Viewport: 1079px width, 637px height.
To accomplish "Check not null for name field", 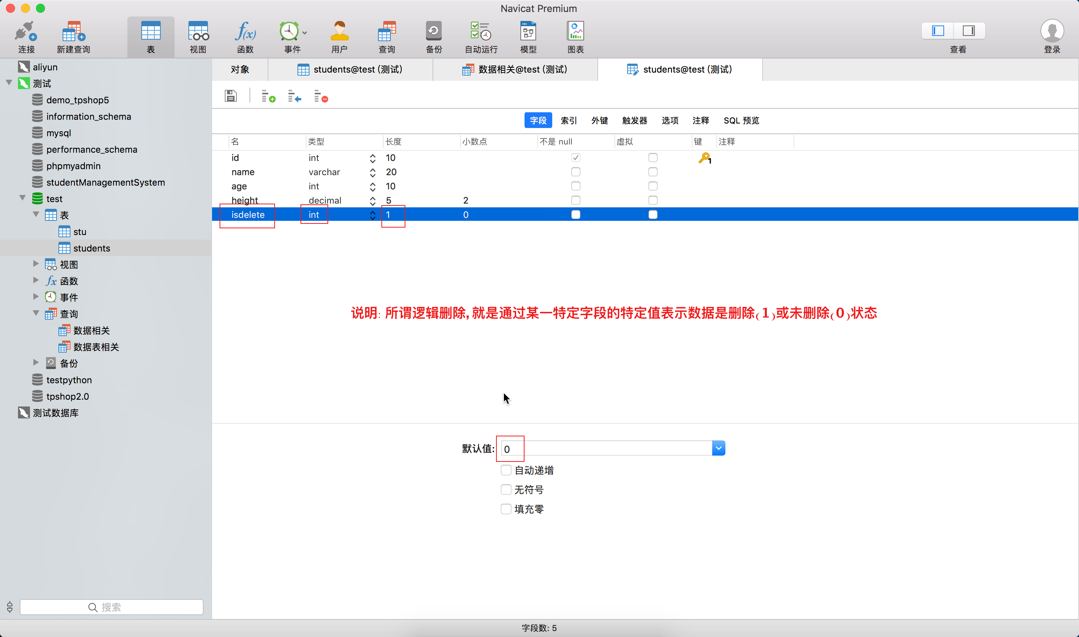I will 575,172.
